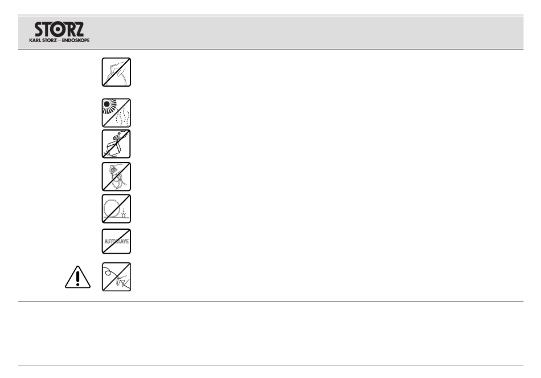Select the KARL STORZ text under logo
The image size is (541, 378).
pos(43,40)
